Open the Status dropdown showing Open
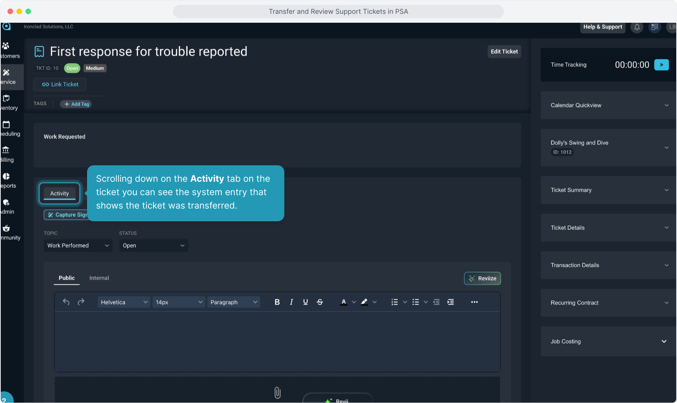 [153, 246]
